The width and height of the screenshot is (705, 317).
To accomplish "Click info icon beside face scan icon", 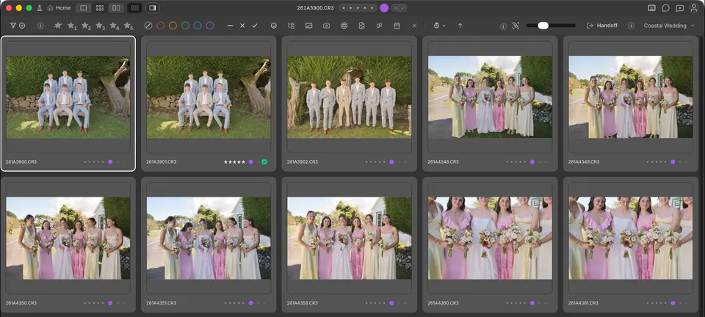I will click(503, 26).
